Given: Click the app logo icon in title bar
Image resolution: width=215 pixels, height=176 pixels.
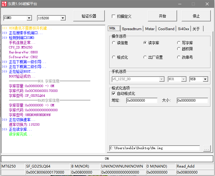Looking at the screenshot, I should (x=4, y=4).
